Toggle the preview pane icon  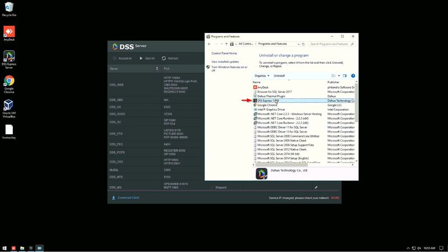(x=344, y=76)
